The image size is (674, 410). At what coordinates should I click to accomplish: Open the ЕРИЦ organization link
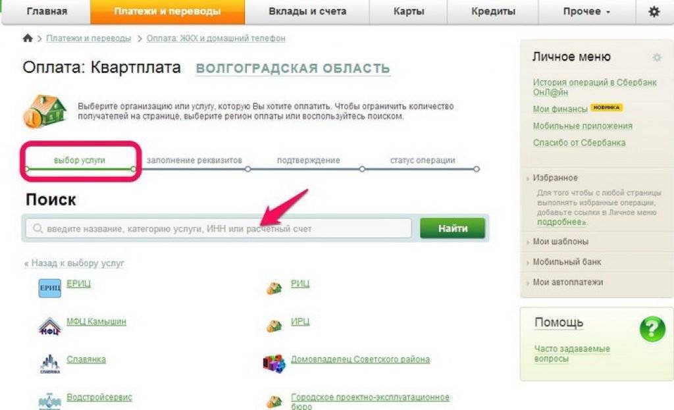coord(79,284)
